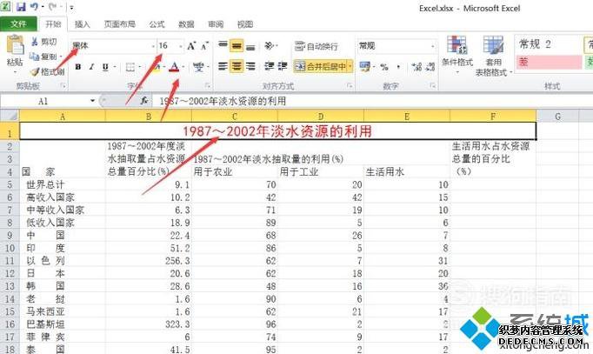Apply the 常规 2 cell style

[x=549, y=44]
